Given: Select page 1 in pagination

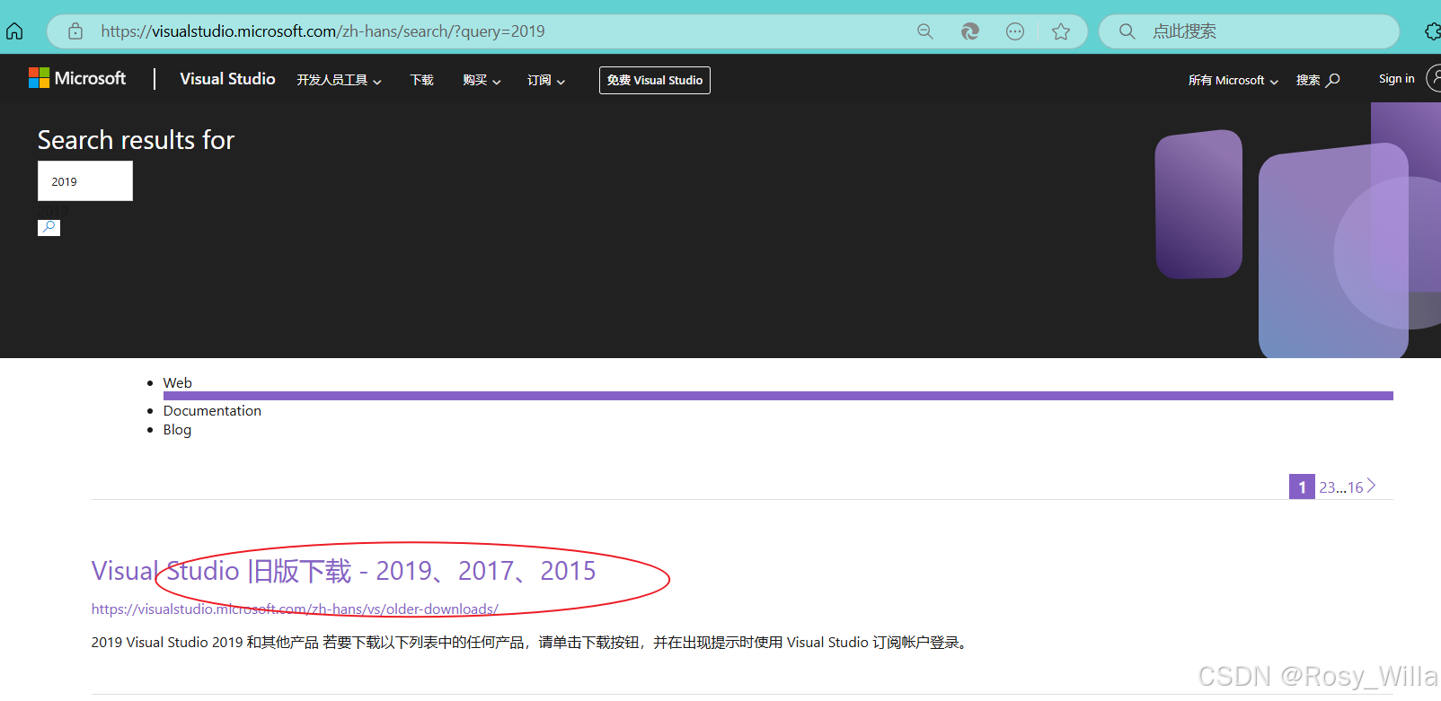Looking at the screenshot, I should (x=1302, y=486).
